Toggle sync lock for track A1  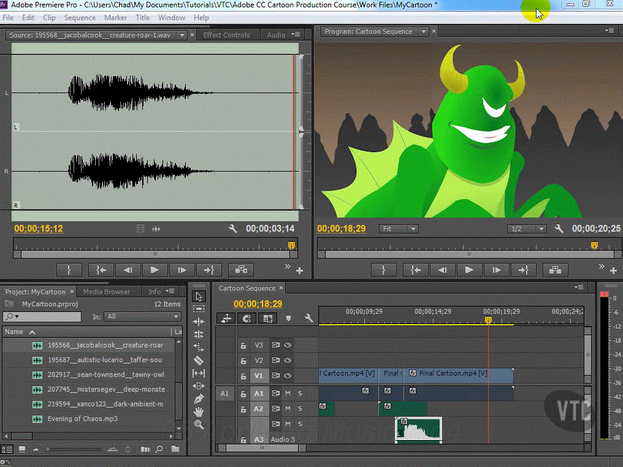pos(275,393)
